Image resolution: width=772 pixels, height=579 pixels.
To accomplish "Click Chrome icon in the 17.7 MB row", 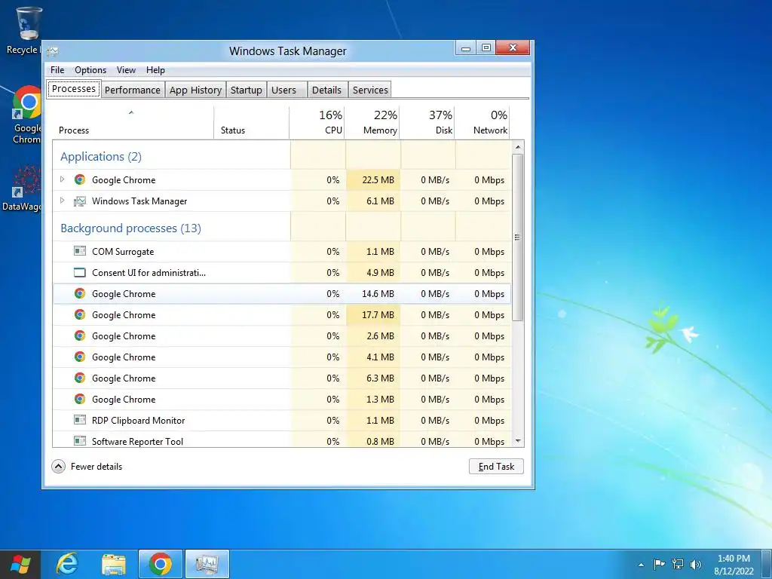I will (x=80, y=314).
